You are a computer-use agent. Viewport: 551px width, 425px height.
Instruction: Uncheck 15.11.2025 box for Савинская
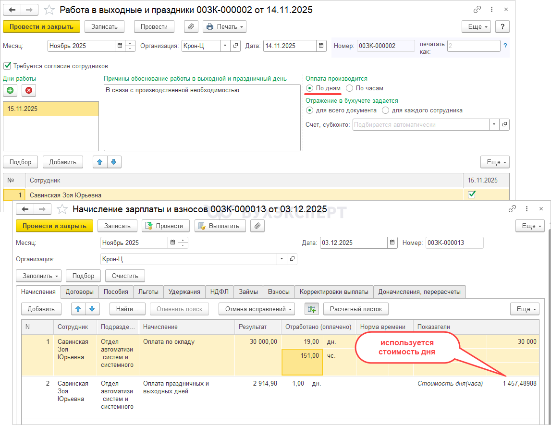tap(472, 194)
